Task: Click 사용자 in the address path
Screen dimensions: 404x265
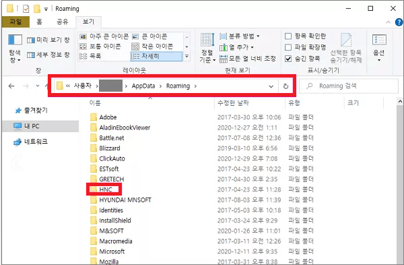Action: tap(83, 86)
